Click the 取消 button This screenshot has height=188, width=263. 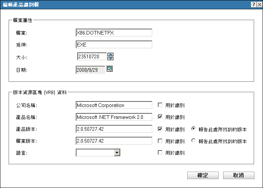[x=239, y=175]
